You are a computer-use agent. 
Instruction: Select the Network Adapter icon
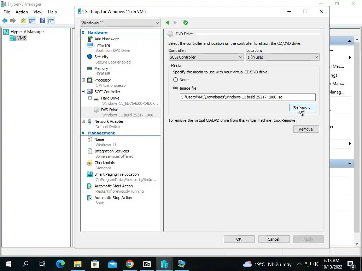[x=90, y=121]
